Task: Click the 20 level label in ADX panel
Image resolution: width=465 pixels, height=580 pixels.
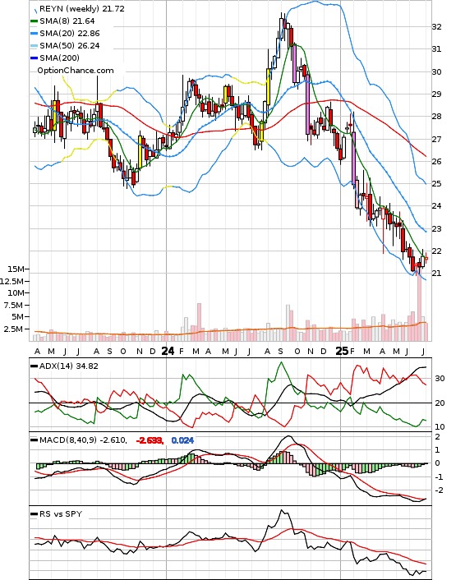Action: (440, 403)
